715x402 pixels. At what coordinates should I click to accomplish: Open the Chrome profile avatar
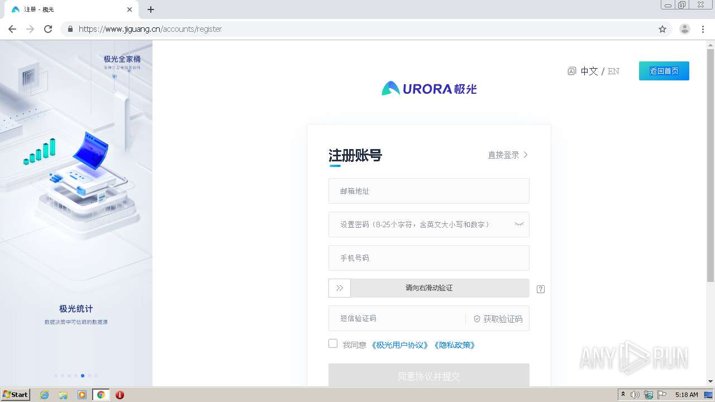point(685,29)
